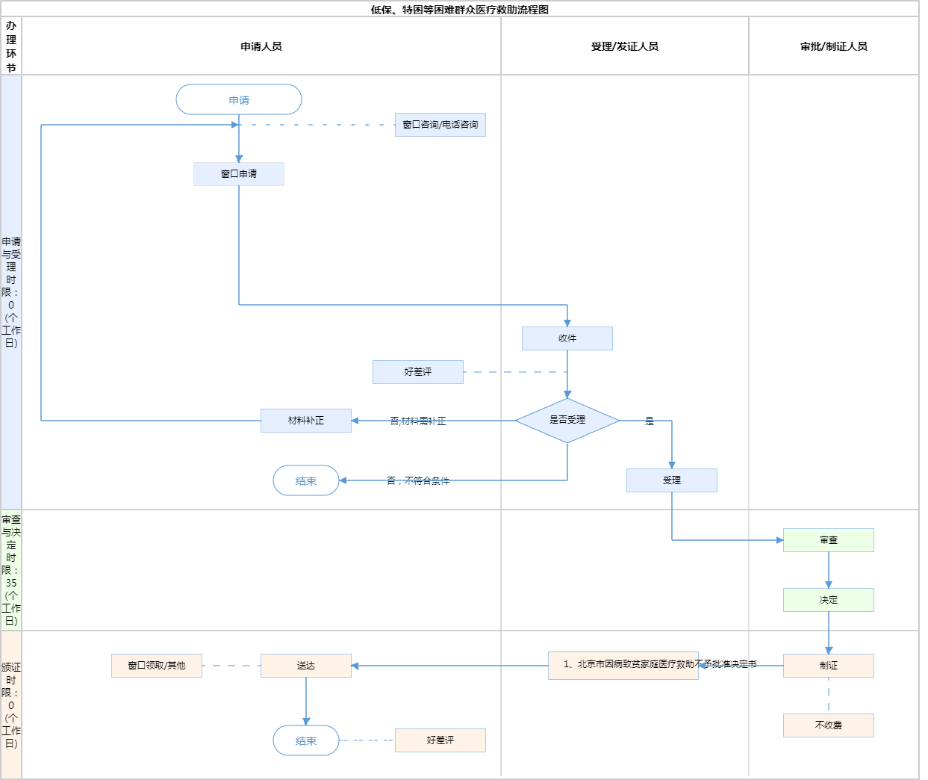Click the 受理 process box
The width and height of the screenshot is (928, 780).
click(x=672, y=480)
